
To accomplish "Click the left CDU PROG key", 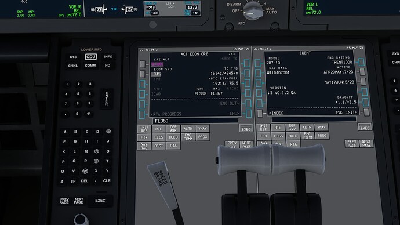I will pos(202,137).
